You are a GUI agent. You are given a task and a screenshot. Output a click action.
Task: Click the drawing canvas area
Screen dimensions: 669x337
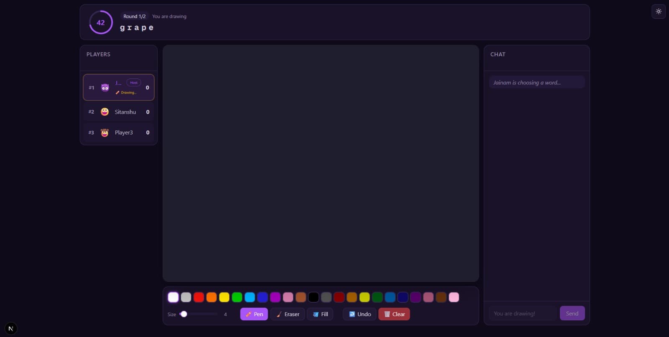(321, 163)
